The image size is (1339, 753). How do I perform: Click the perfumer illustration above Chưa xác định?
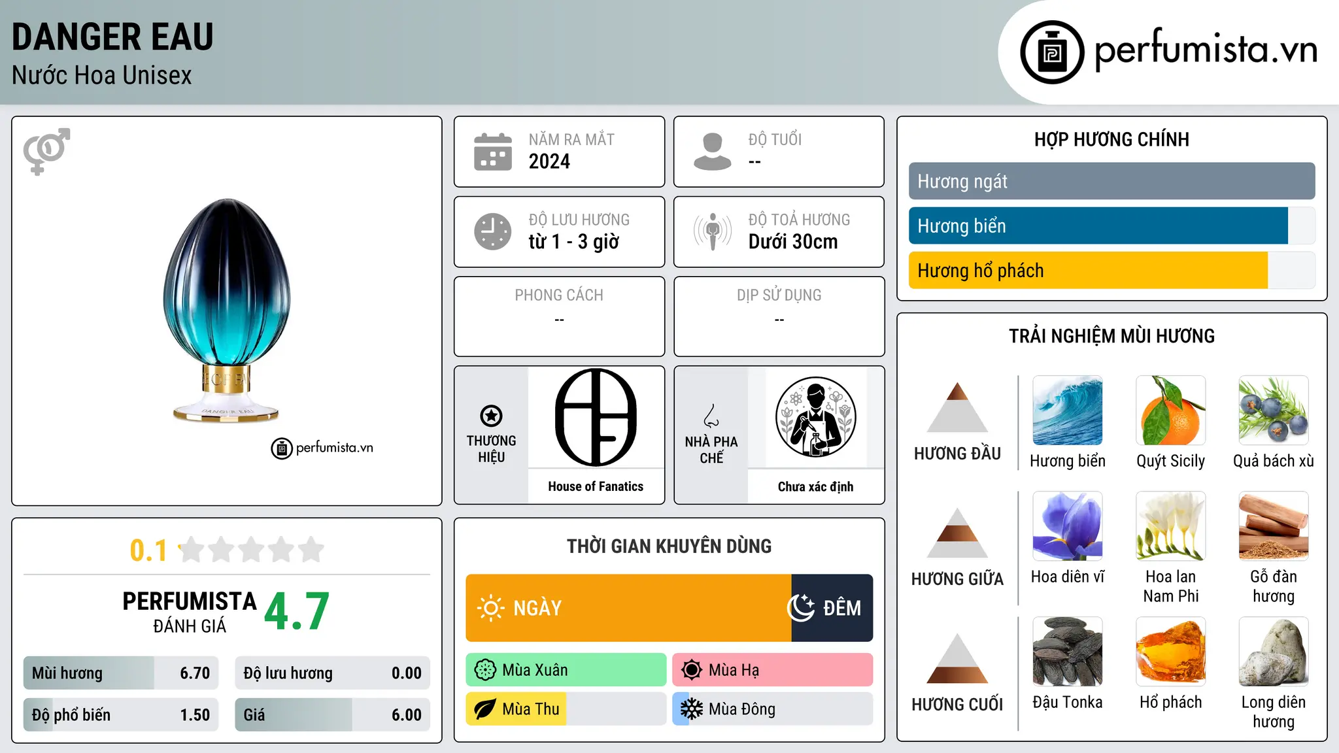[x=815, y=417]
